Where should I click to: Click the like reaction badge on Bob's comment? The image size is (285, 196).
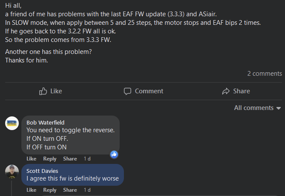[114, 154]
